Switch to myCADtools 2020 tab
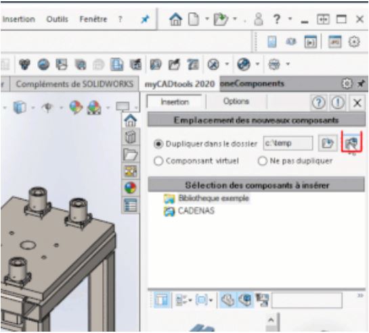The height and width of the screenshot is (333, 369). tap(179, 84)
